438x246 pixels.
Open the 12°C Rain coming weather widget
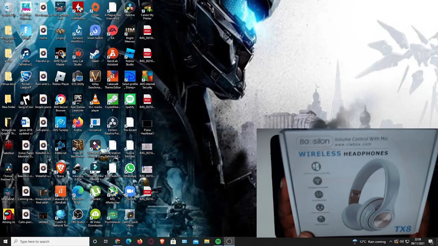tap(369, 242)
